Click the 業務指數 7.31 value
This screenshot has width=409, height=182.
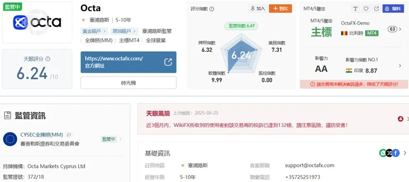277,50
